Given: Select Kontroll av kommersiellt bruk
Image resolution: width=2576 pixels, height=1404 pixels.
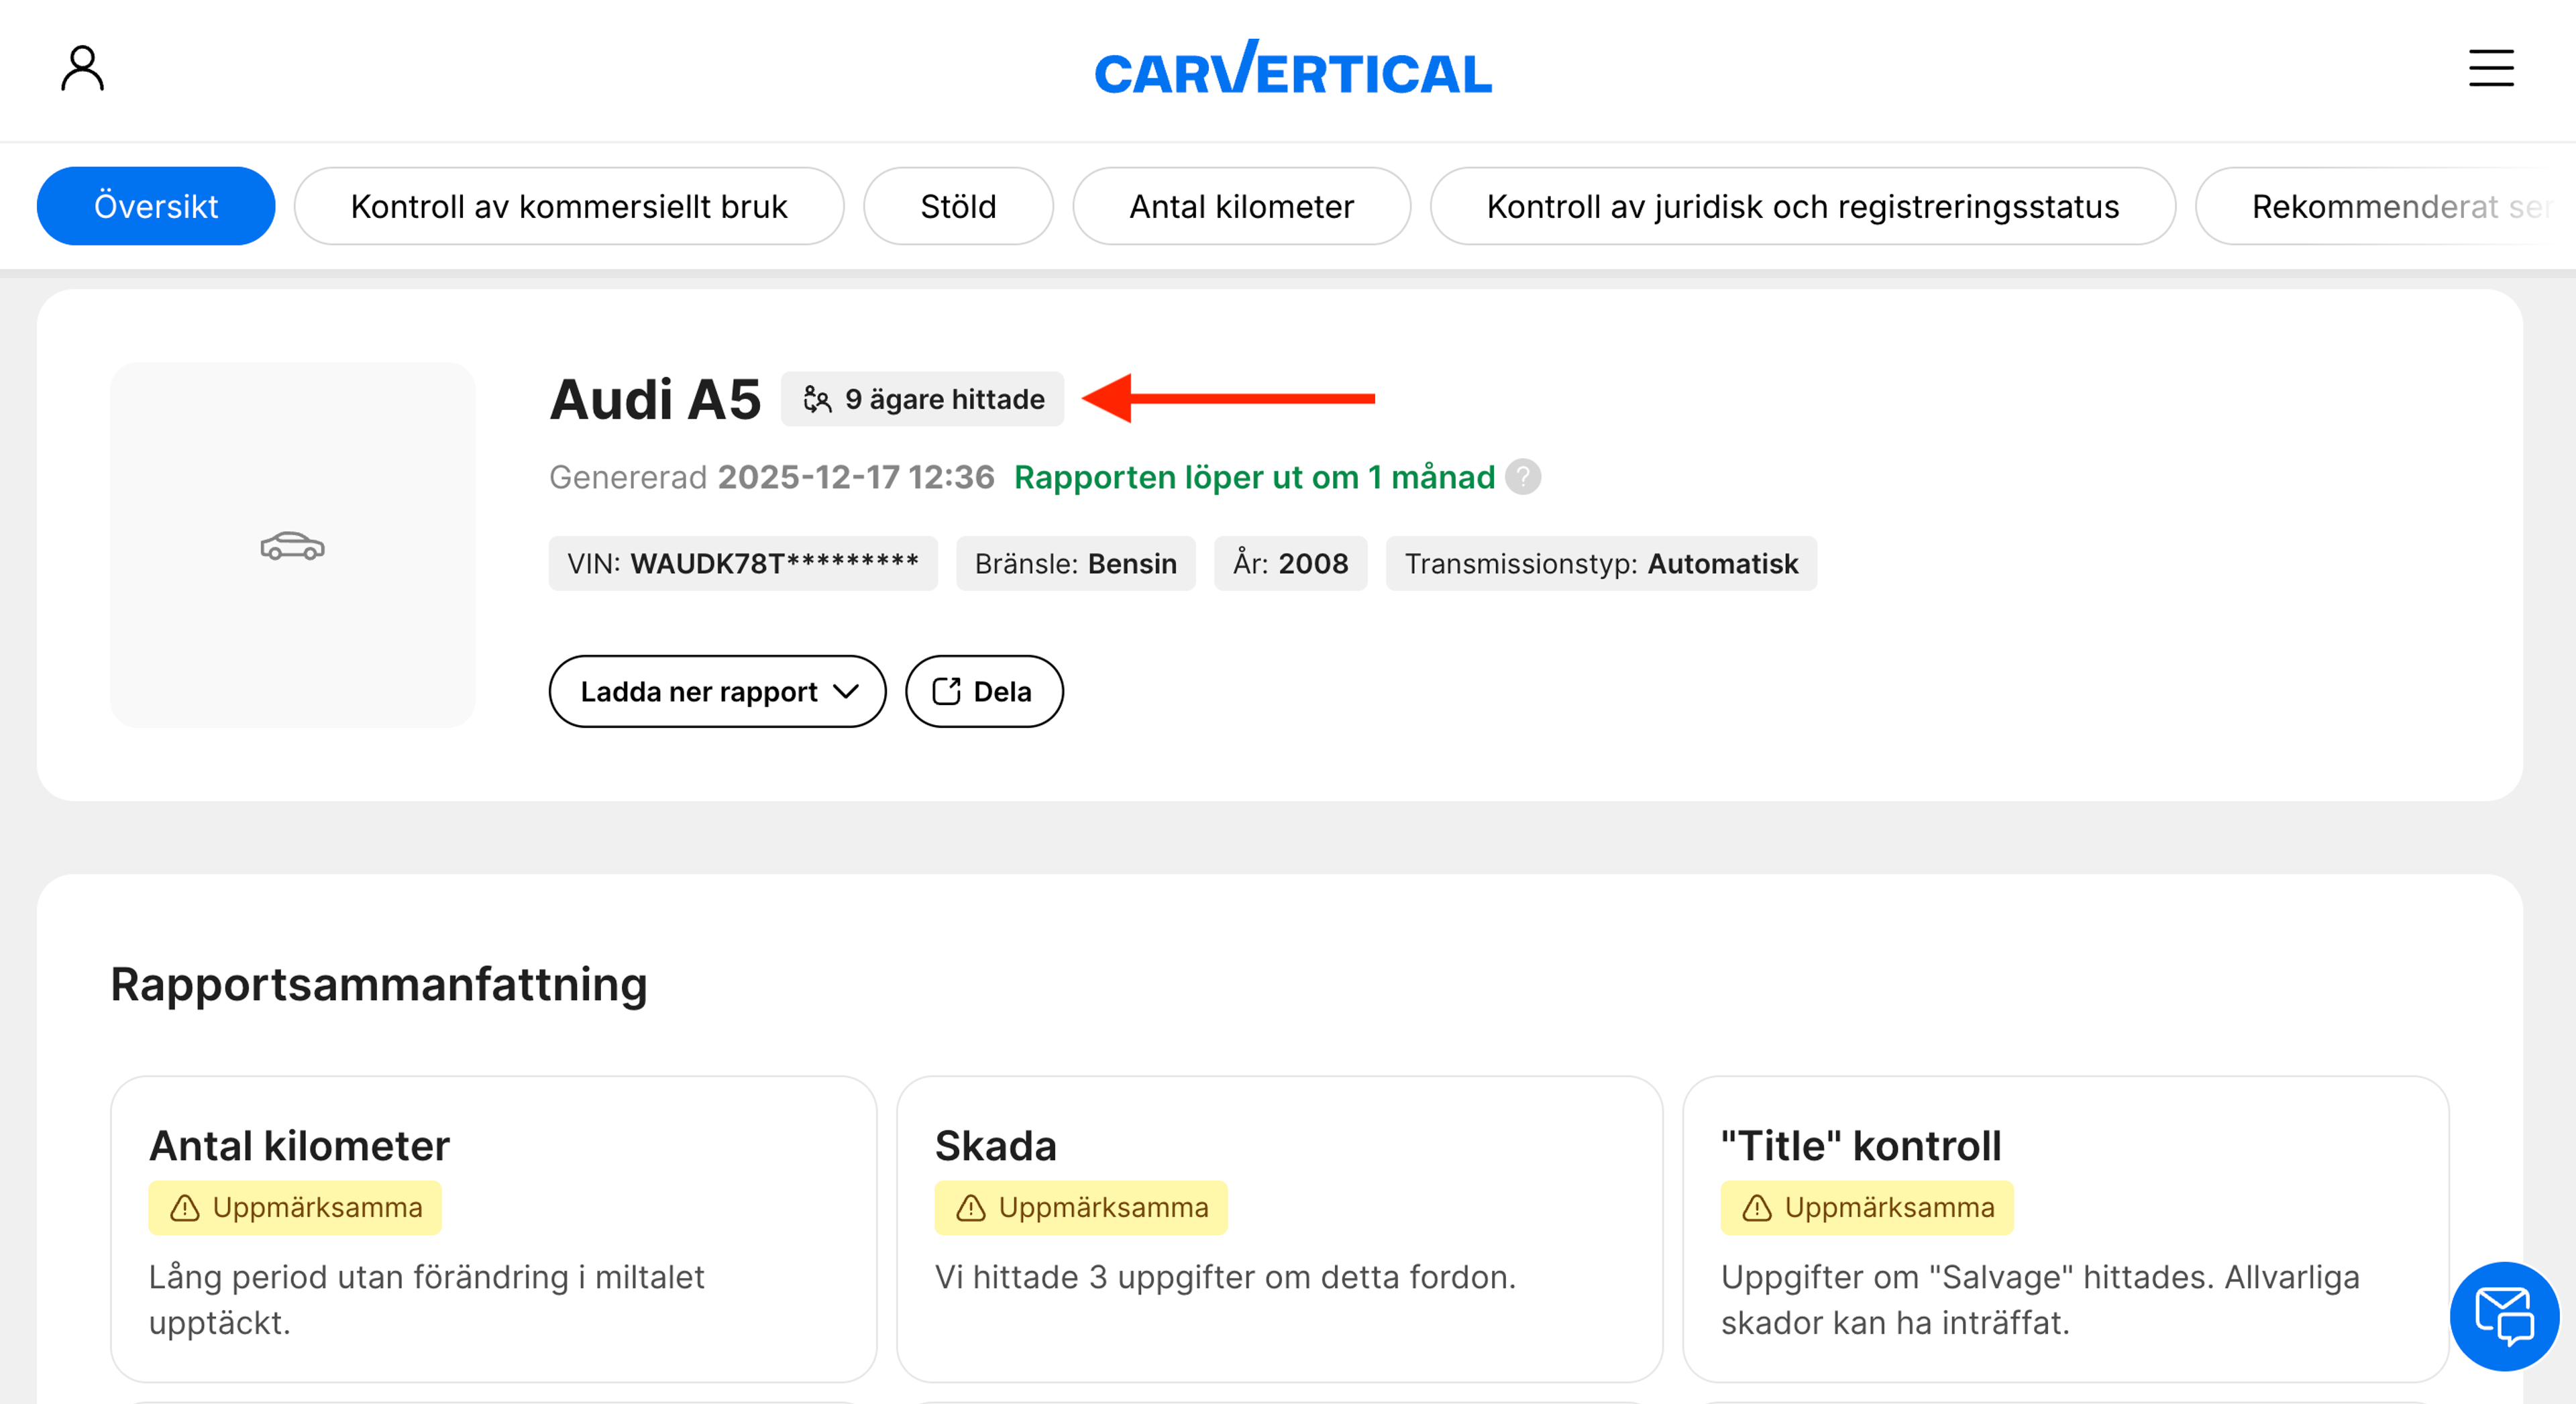Looking at the screenshot, I should click(569, 206).
